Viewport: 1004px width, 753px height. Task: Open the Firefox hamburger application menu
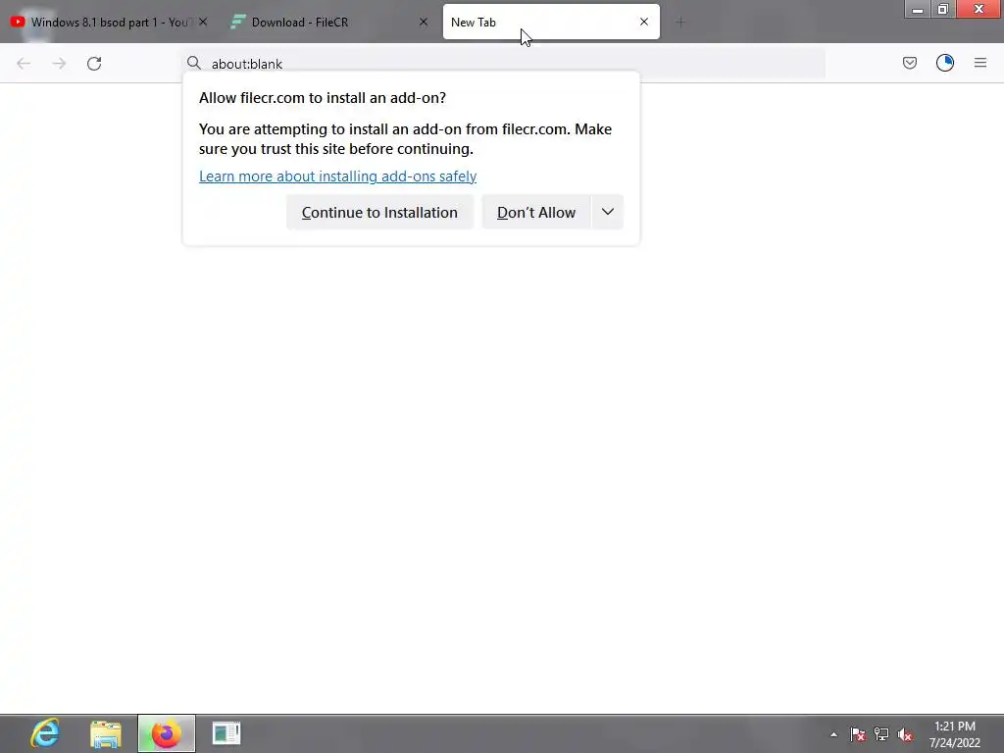pos(980,63)
